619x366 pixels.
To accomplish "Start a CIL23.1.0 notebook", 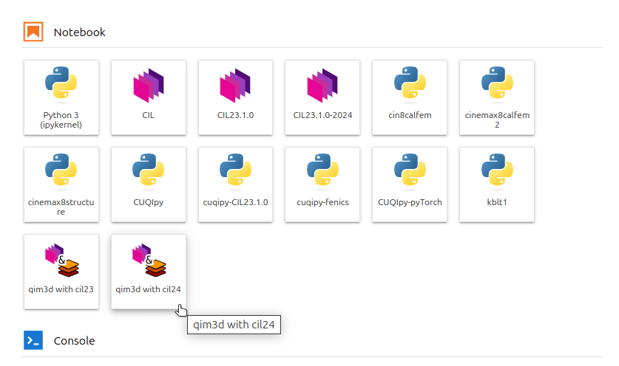I will click(236, 97).
